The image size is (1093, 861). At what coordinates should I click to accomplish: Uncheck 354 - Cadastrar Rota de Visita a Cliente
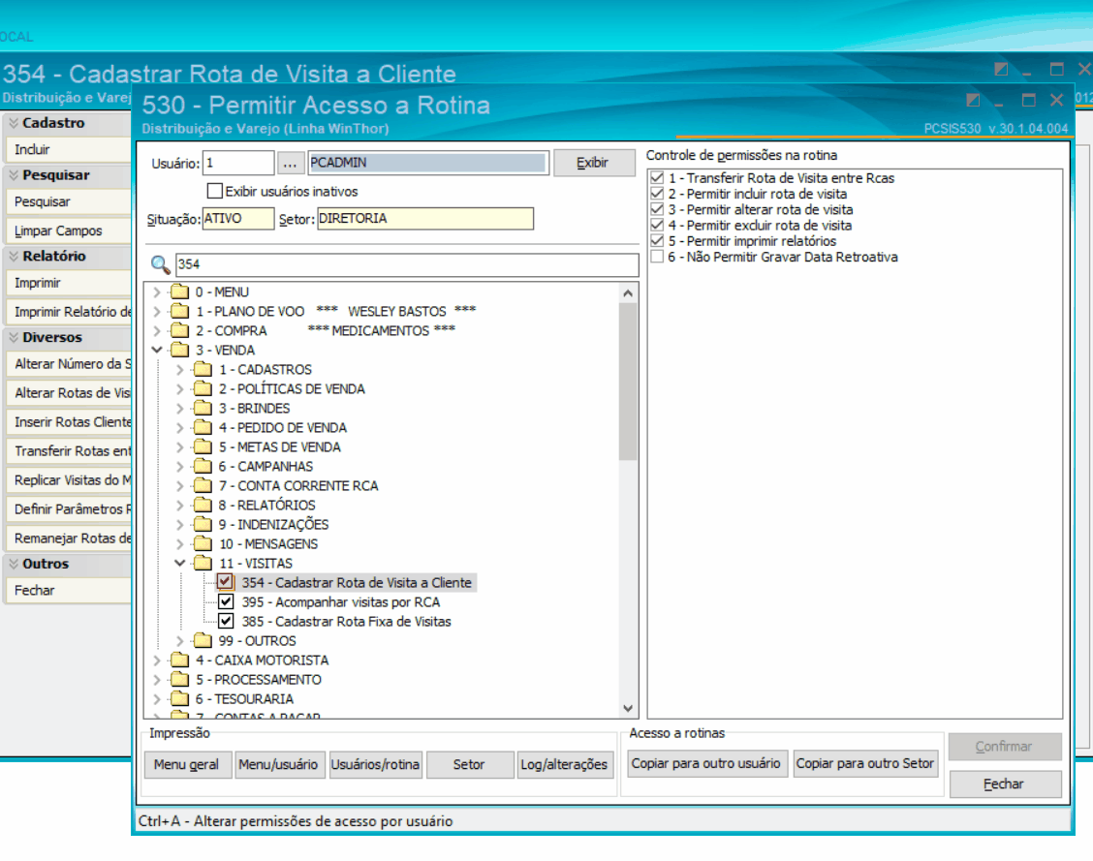[x=225, y=582]
